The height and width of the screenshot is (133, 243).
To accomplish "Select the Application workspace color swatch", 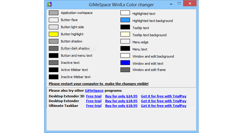I will 53,13.
